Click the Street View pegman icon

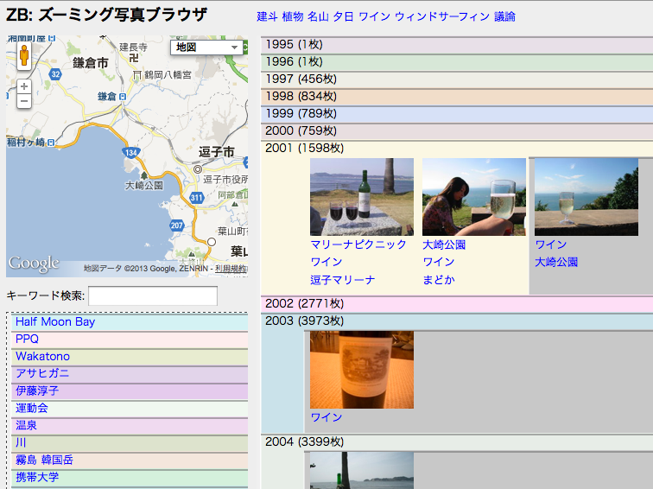point(24,55)
